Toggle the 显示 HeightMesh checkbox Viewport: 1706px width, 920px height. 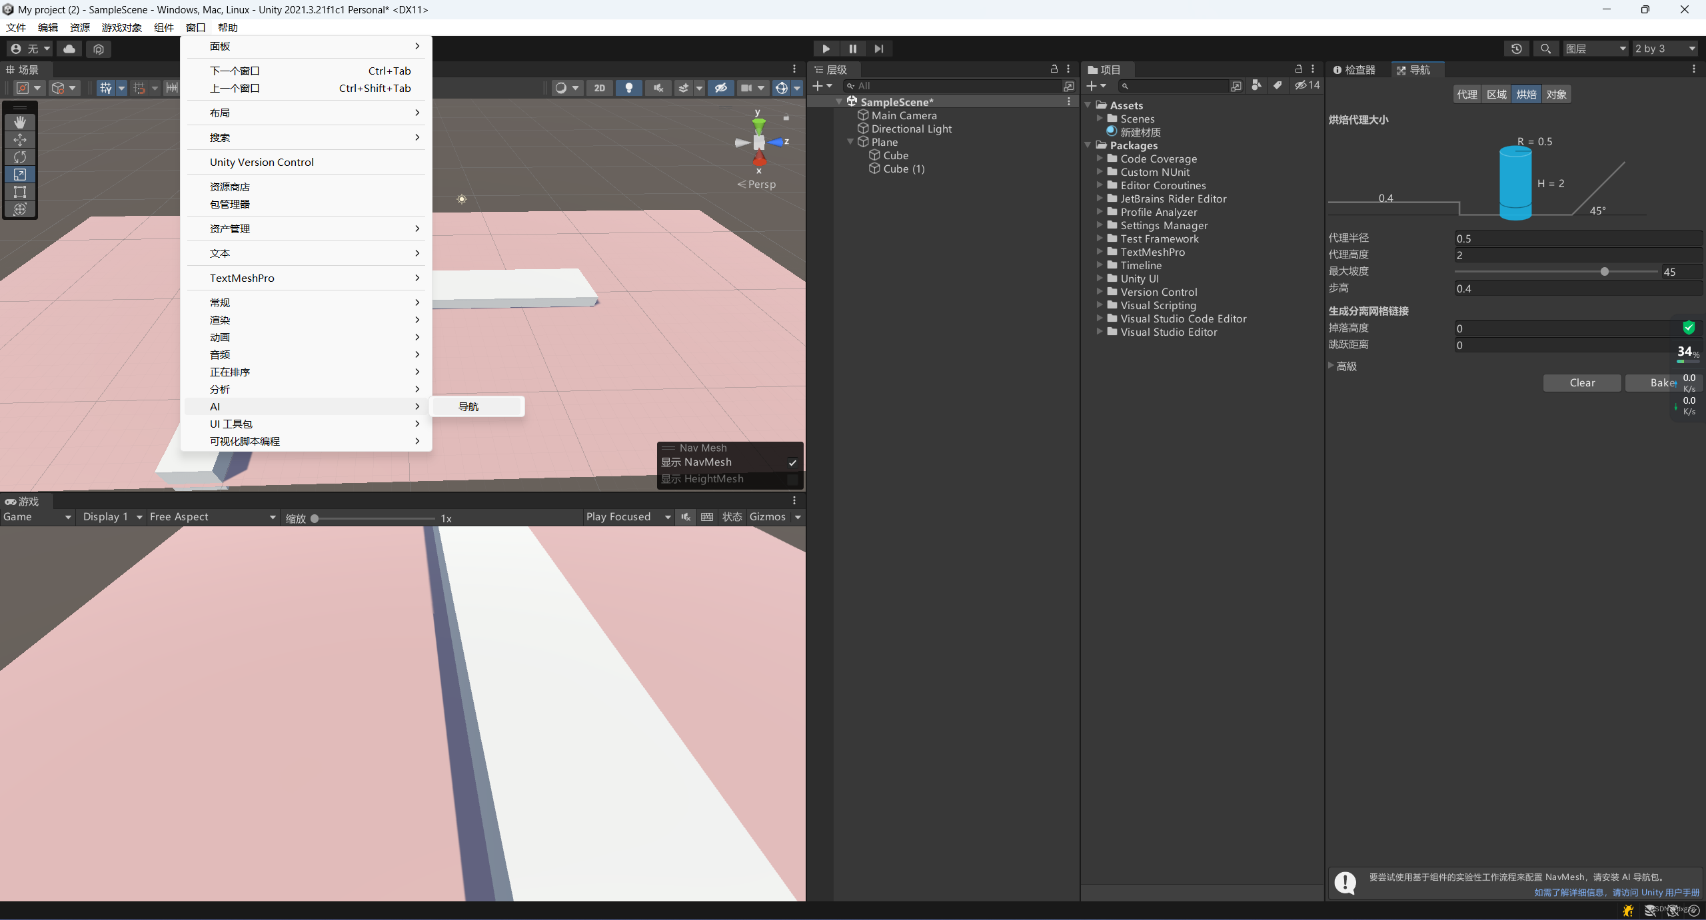(x=792, y=479)
